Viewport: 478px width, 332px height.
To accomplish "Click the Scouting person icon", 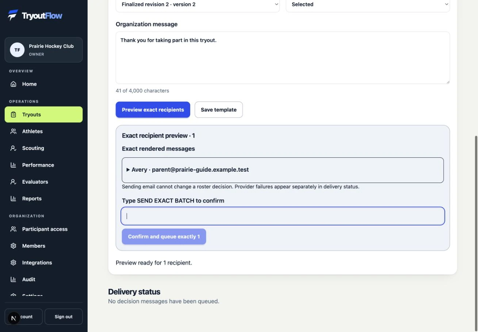I will (14, 148).
